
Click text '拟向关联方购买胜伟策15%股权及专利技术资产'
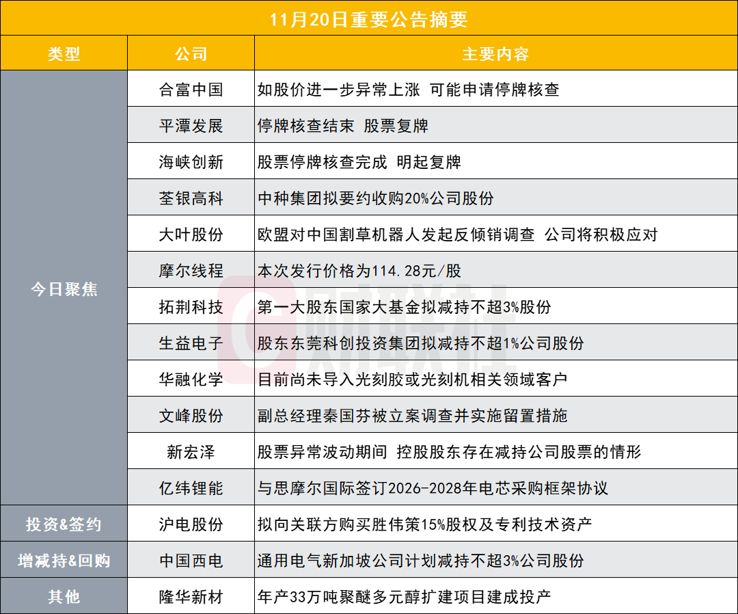point(424,524)
